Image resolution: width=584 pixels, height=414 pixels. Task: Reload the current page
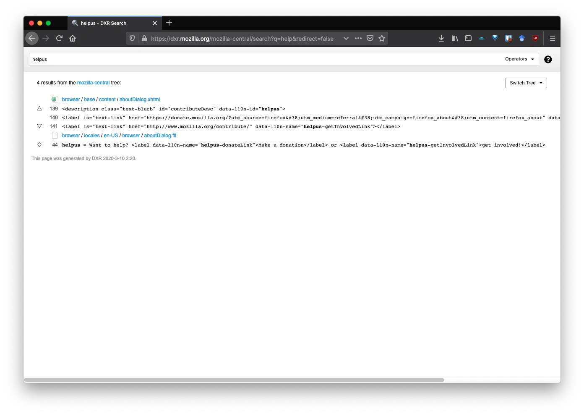[x=59, y=38]
